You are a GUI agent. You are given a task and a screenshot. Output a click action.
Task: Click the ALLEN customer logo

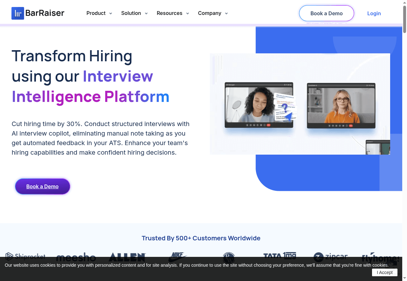pyautogui.click(x=127, y=256)
